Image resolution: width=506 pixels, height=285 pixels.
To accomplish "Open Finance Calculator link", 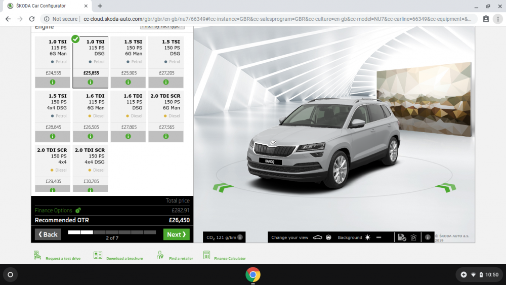I will tap(230, 259).
